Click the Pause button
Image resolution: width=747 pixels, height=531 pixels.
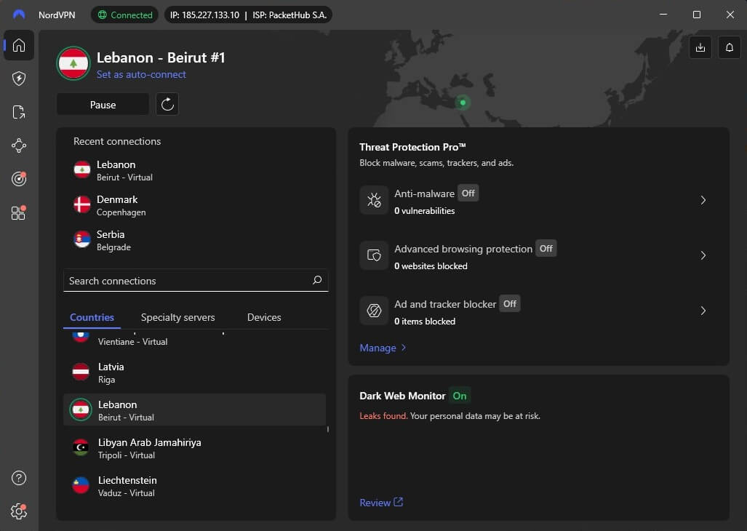[x=102, y=104]
